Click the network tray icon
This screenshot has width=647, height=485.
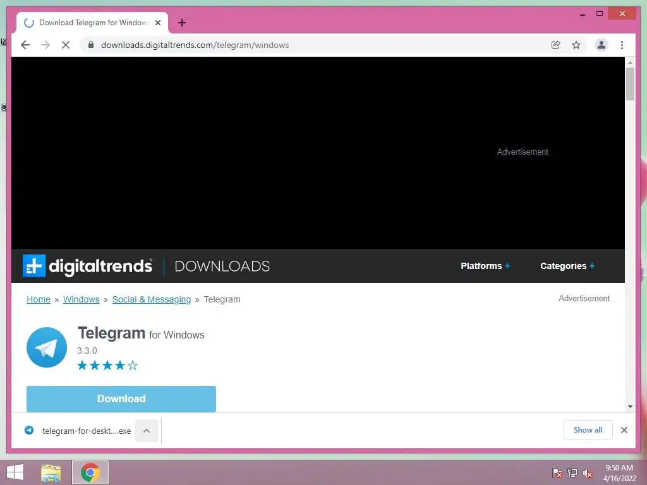click(x=572, y=473)
